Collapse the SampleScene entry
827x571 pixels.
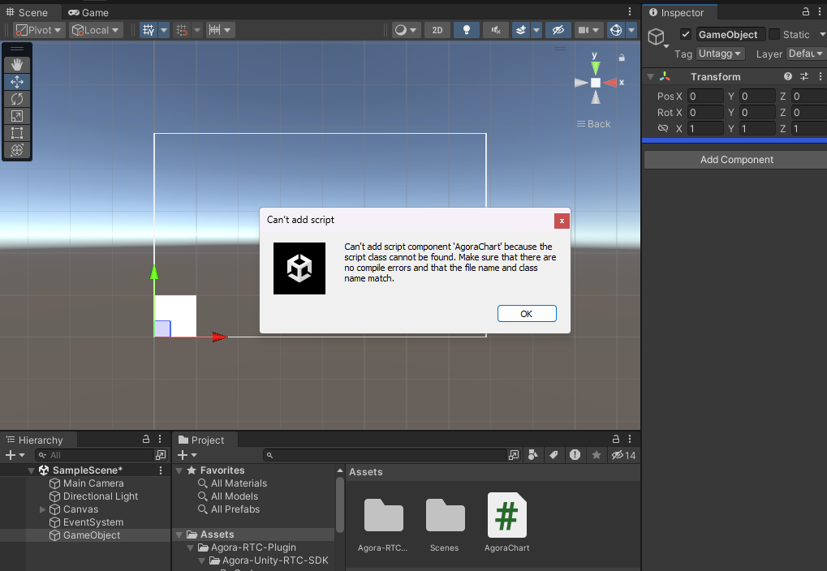click(31, 470)
